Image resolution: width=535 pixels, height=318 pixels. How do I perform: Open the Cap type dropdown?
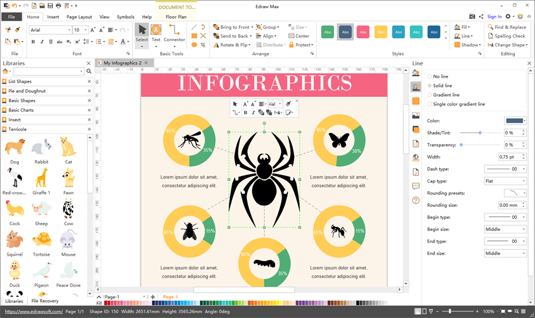pos(505,181)
